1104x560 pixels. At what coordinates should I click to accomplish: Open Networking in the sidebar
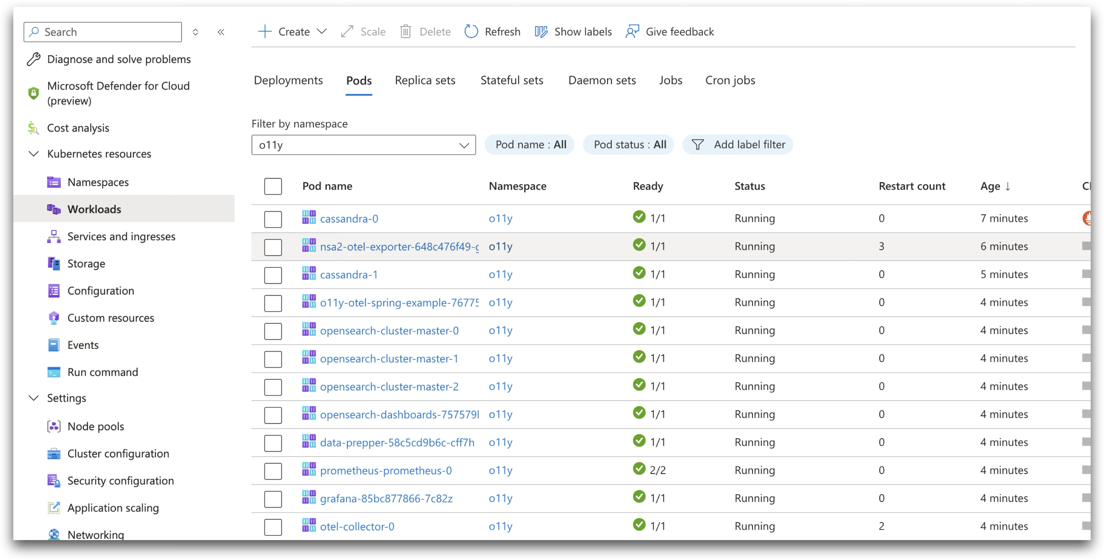[x=96, y=534]
